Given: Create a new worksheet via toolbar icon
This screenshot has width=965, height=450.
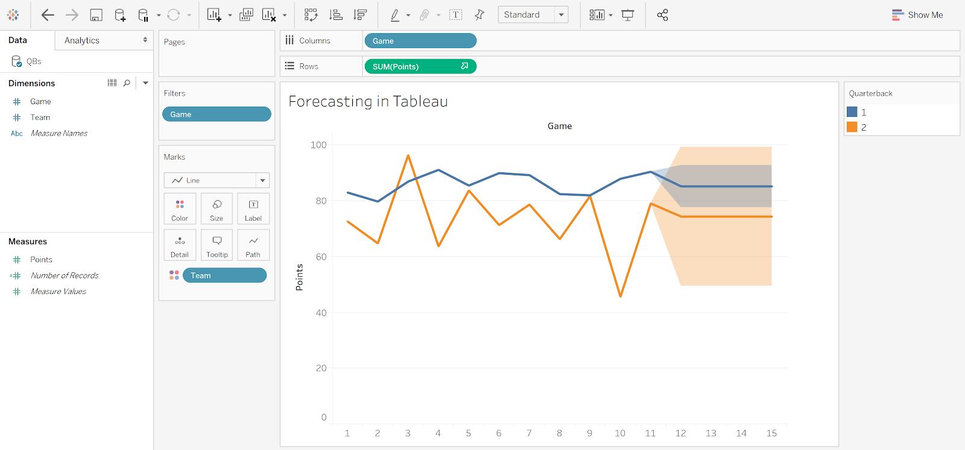Looking at the screenshot, I should pos(214,15).
